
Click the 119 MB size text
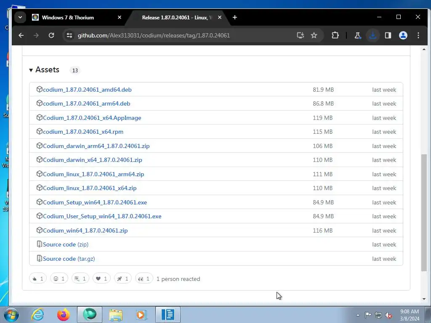coord(322,118)
